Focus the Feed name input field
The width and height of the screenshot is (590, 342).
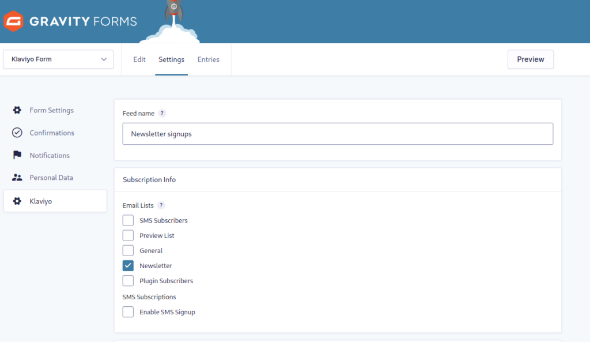(x=338, y=134)
